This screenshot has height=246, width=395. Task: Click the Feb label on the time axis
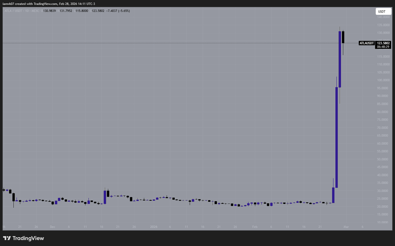click(254, 227)
